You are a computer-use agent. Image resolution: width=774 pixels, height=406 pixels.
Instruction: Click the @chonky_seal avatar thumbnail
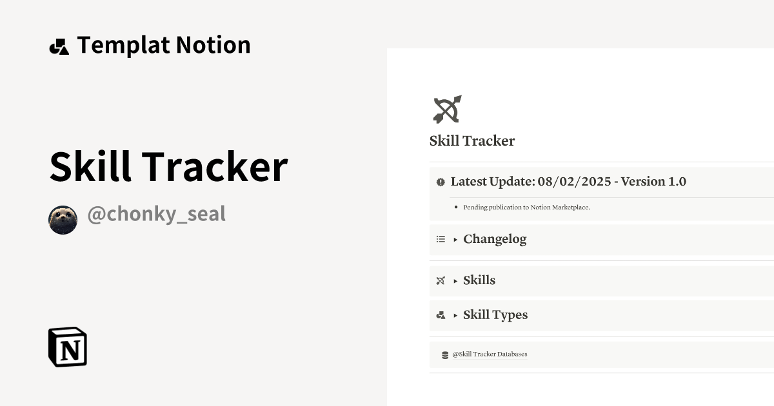(x=63, y=218)
